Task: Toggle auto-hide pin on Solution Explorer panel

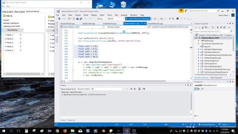Action: coord(230,23)
